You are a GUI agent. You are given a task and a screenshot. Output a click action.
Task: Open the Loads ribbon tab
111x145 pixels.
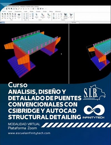[26, 11]
